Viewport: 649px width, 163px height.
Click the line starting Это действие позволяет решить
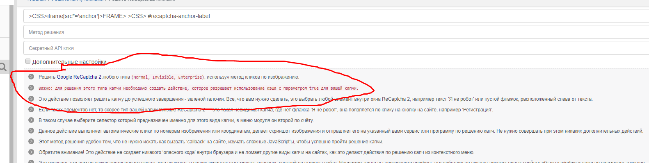tap(315, 99)
